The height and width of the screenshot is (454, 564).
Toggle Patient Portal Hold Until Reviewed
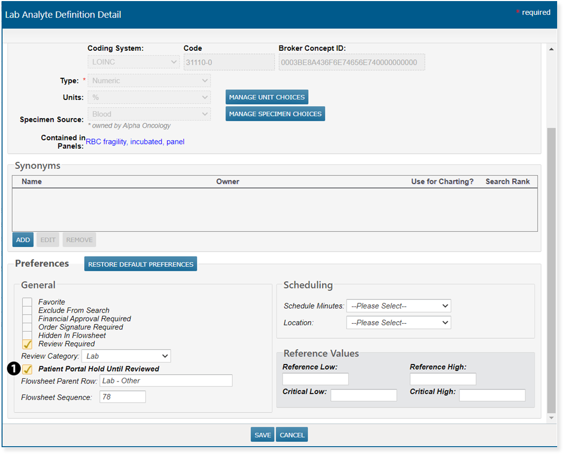coord(28,369)
